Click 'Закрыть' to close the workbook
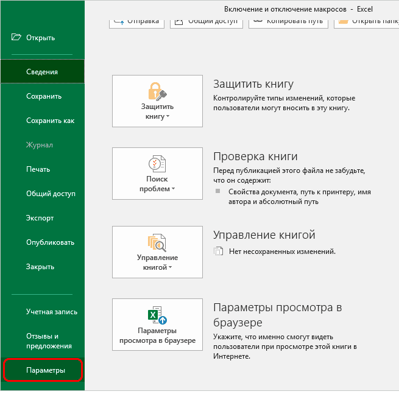This screenshot has width=399, height=394. click(x=42, y=267)
